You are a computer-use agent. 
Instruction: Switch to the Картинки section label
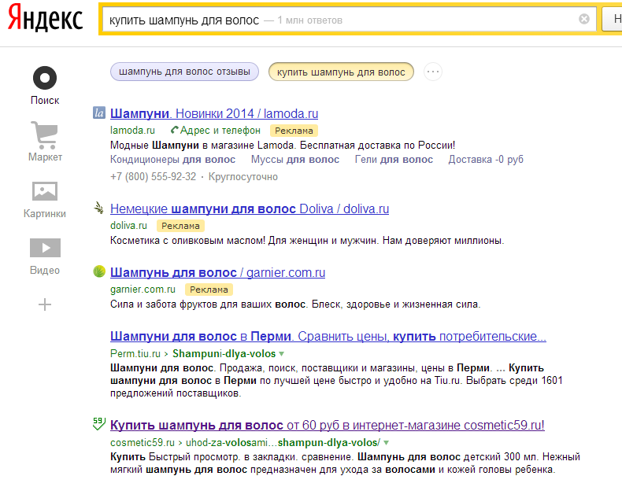click(x=45, y=213)
